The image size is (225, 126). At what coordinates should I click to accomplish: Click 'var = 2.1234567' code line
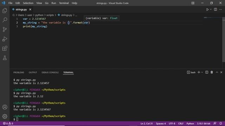click(x=34, y=19)
